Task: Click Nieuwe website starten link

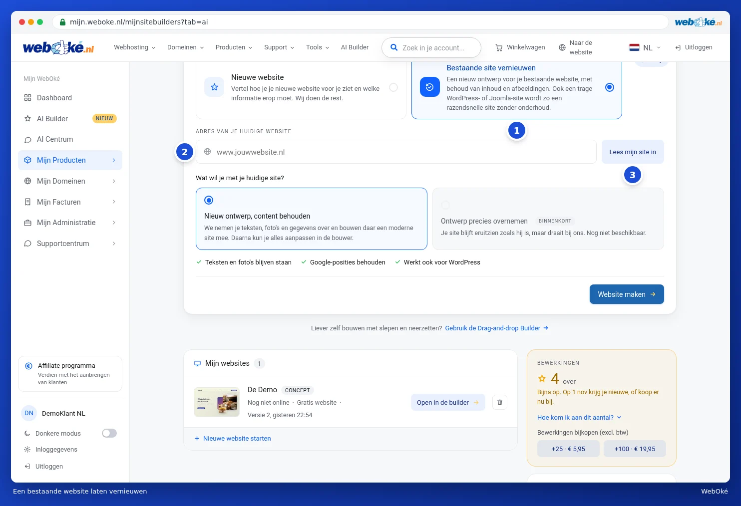Action: coord(233,439)
